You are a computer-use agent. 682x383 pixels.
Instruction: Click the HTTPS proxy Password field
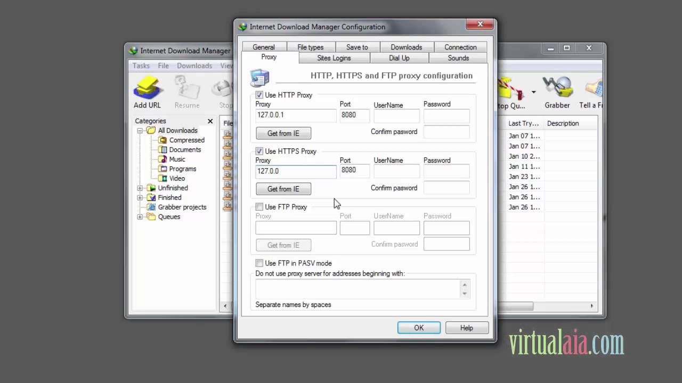[x=446, y=171]
